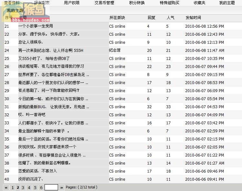Open thread 世界杯要了、各位都准备好DB去猴岛足

tap(54, 74)
